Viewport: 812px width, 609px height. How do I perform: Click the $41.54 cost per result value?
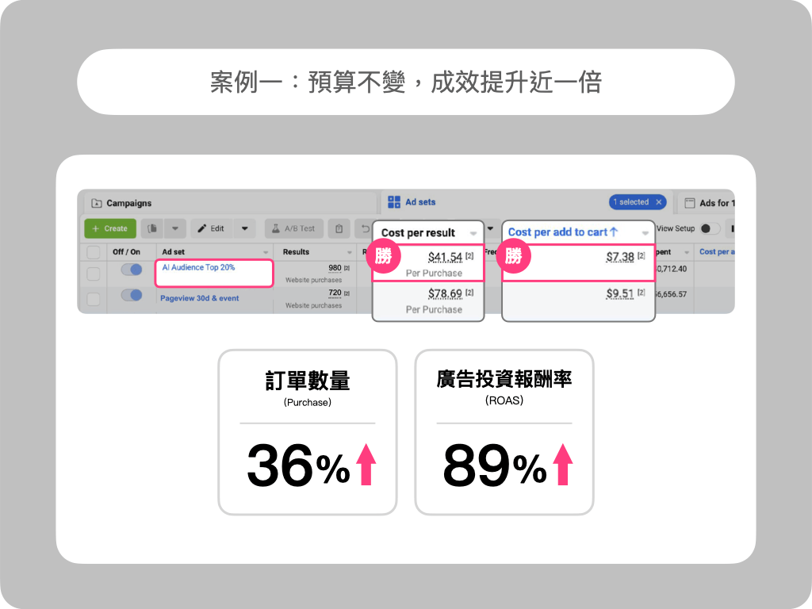[445, 257]
